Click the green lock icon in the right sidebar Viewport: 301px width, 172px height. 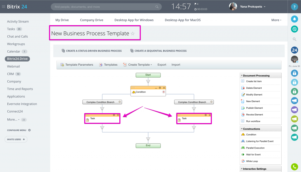(x=294, y=91)
